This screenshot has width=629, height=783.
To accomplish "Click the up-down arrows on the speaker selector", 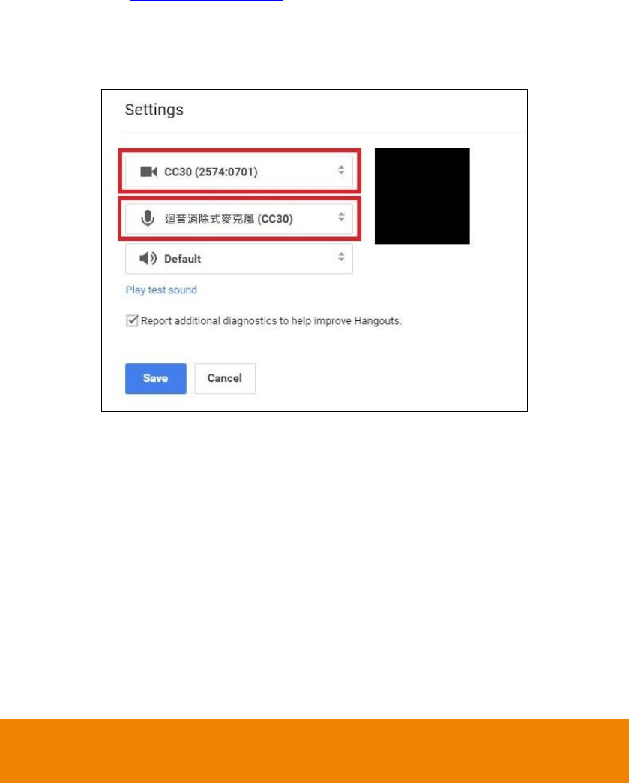I will click(341, 256).
